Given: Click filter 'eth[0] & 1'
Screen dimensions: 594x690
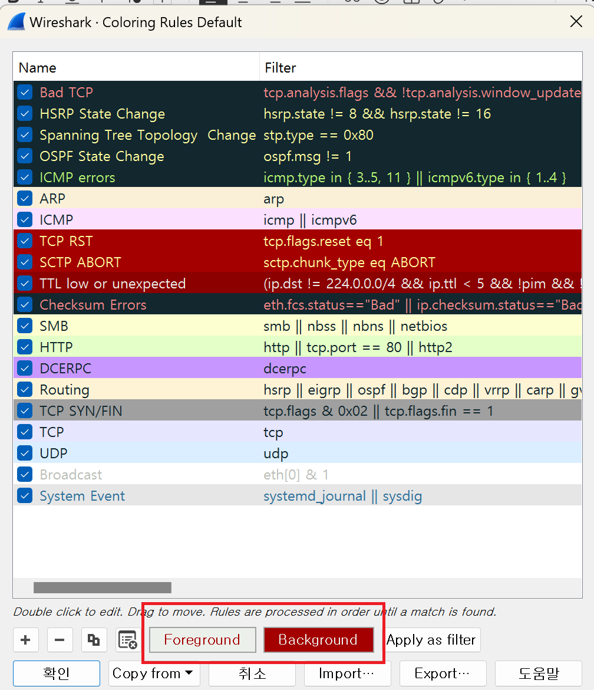Looking at the screenshot, I should 296,474.
